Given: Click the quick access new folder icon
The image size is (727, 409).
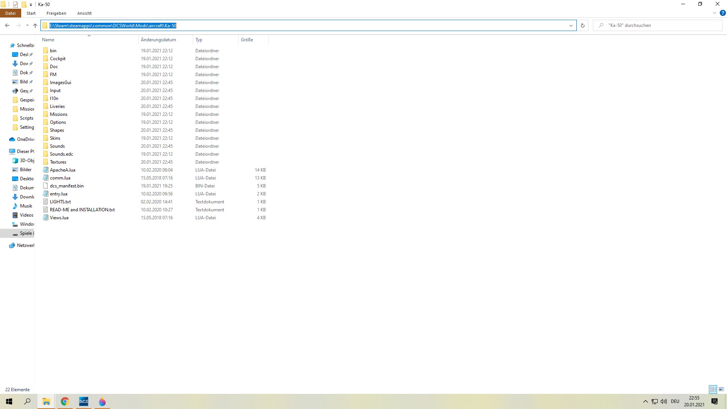Looking at the screenshot, I should 23,5.
